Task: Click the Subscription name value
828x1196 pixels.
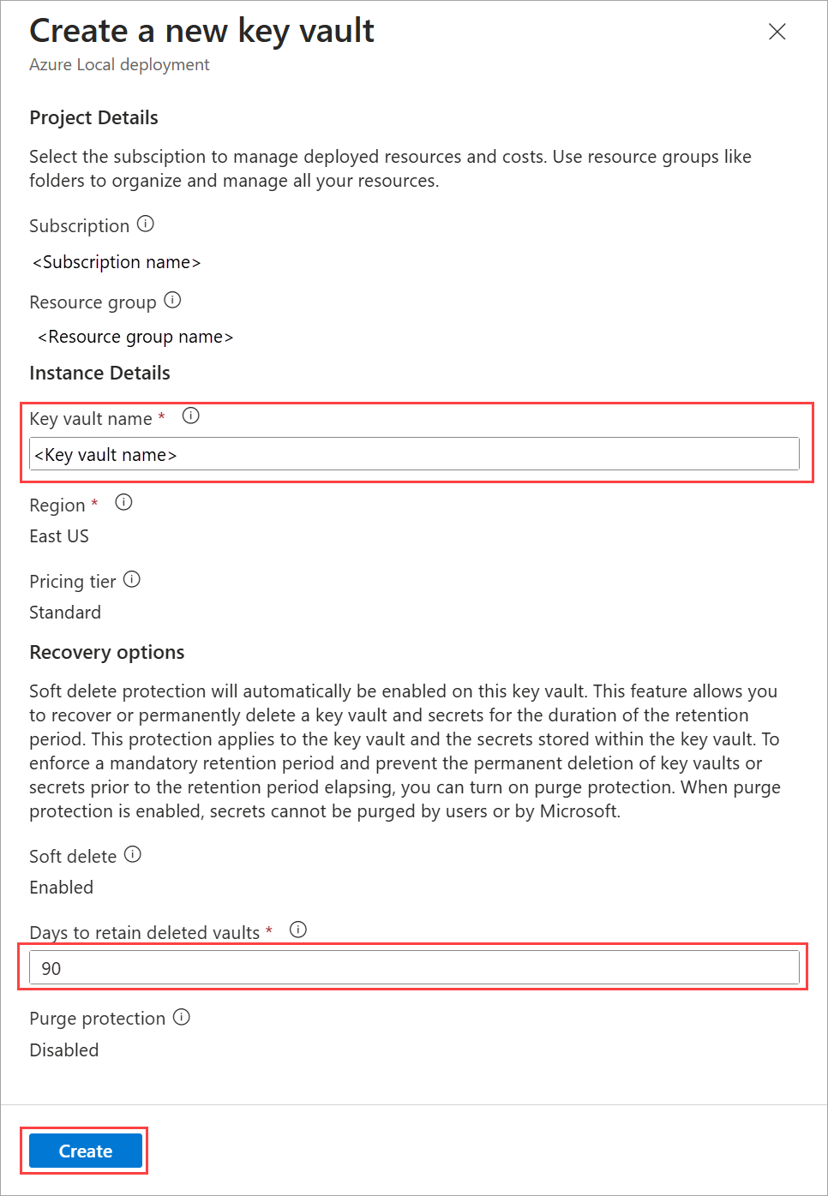Action: (x=117, y=262)
